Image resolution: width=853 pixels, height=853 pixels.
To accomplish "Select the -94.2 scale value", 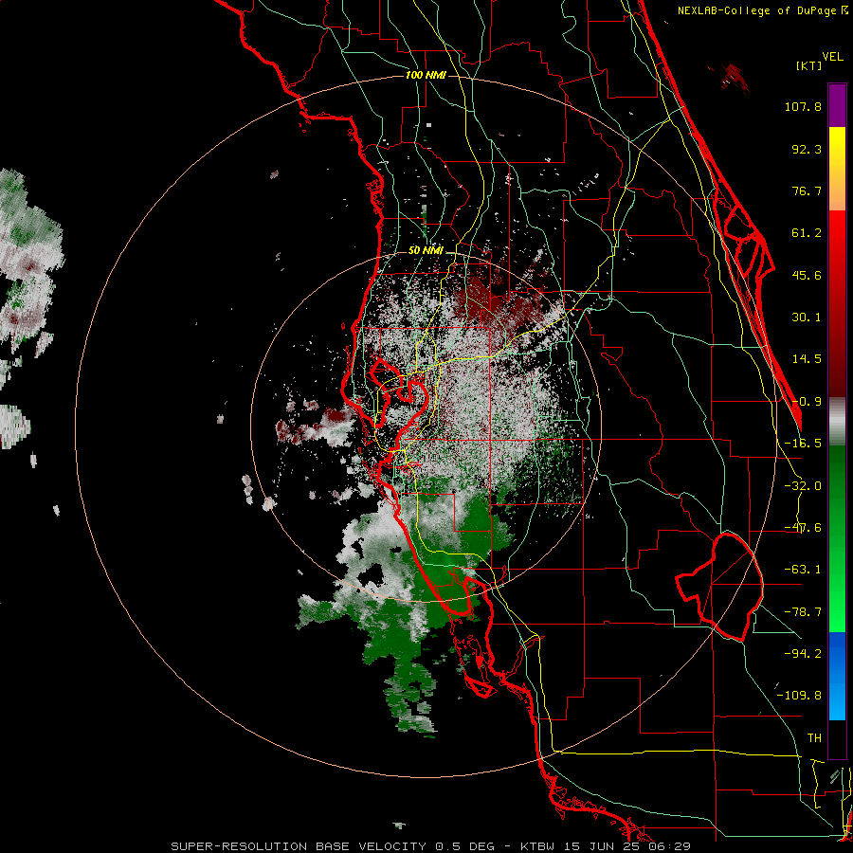I will (x=803, y=653).
